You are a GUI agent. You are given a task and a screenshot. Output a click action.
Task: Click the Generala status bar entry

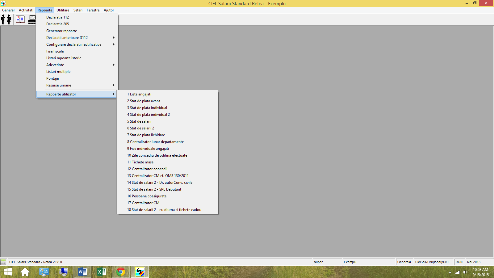[x=404, y=262]
